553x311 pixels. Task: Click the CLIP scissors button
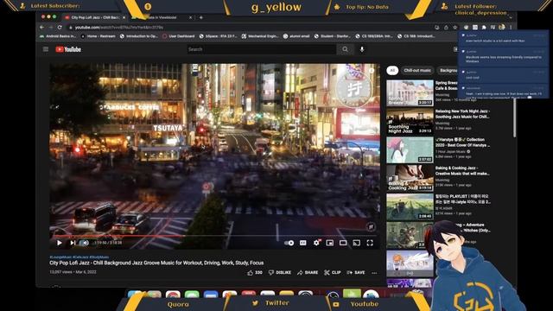(x=332, y=273)
